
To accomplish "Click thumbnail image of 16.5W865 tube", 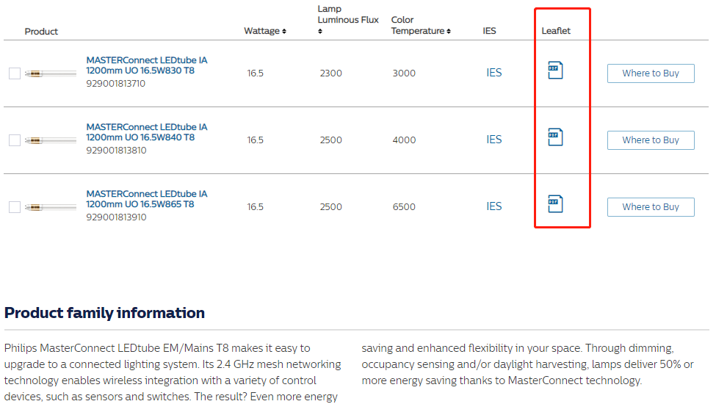I will point(51,207).
